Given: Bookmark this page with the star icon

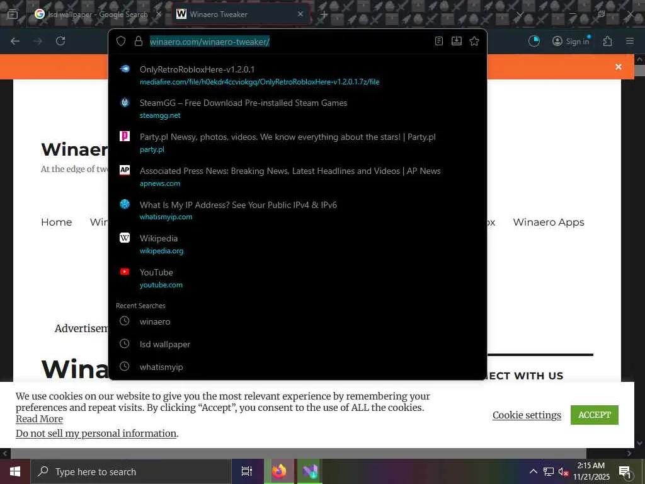Looking at the screenshot, I should (474, 41).
